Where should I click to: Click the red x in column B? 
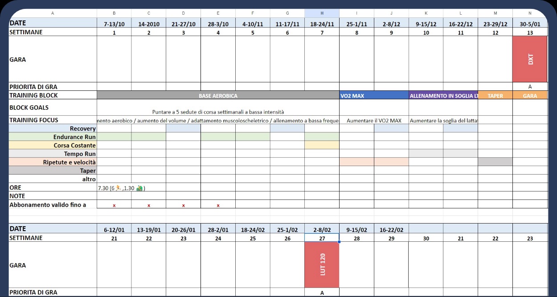click(x=114, y=205)
